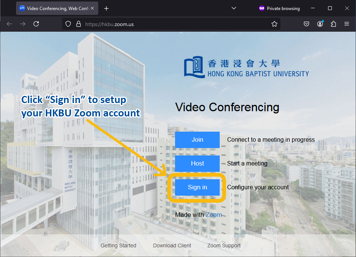This screenshot has width=356, height=257.
Task: Bookmark this page with star icon
Action: 274,24
